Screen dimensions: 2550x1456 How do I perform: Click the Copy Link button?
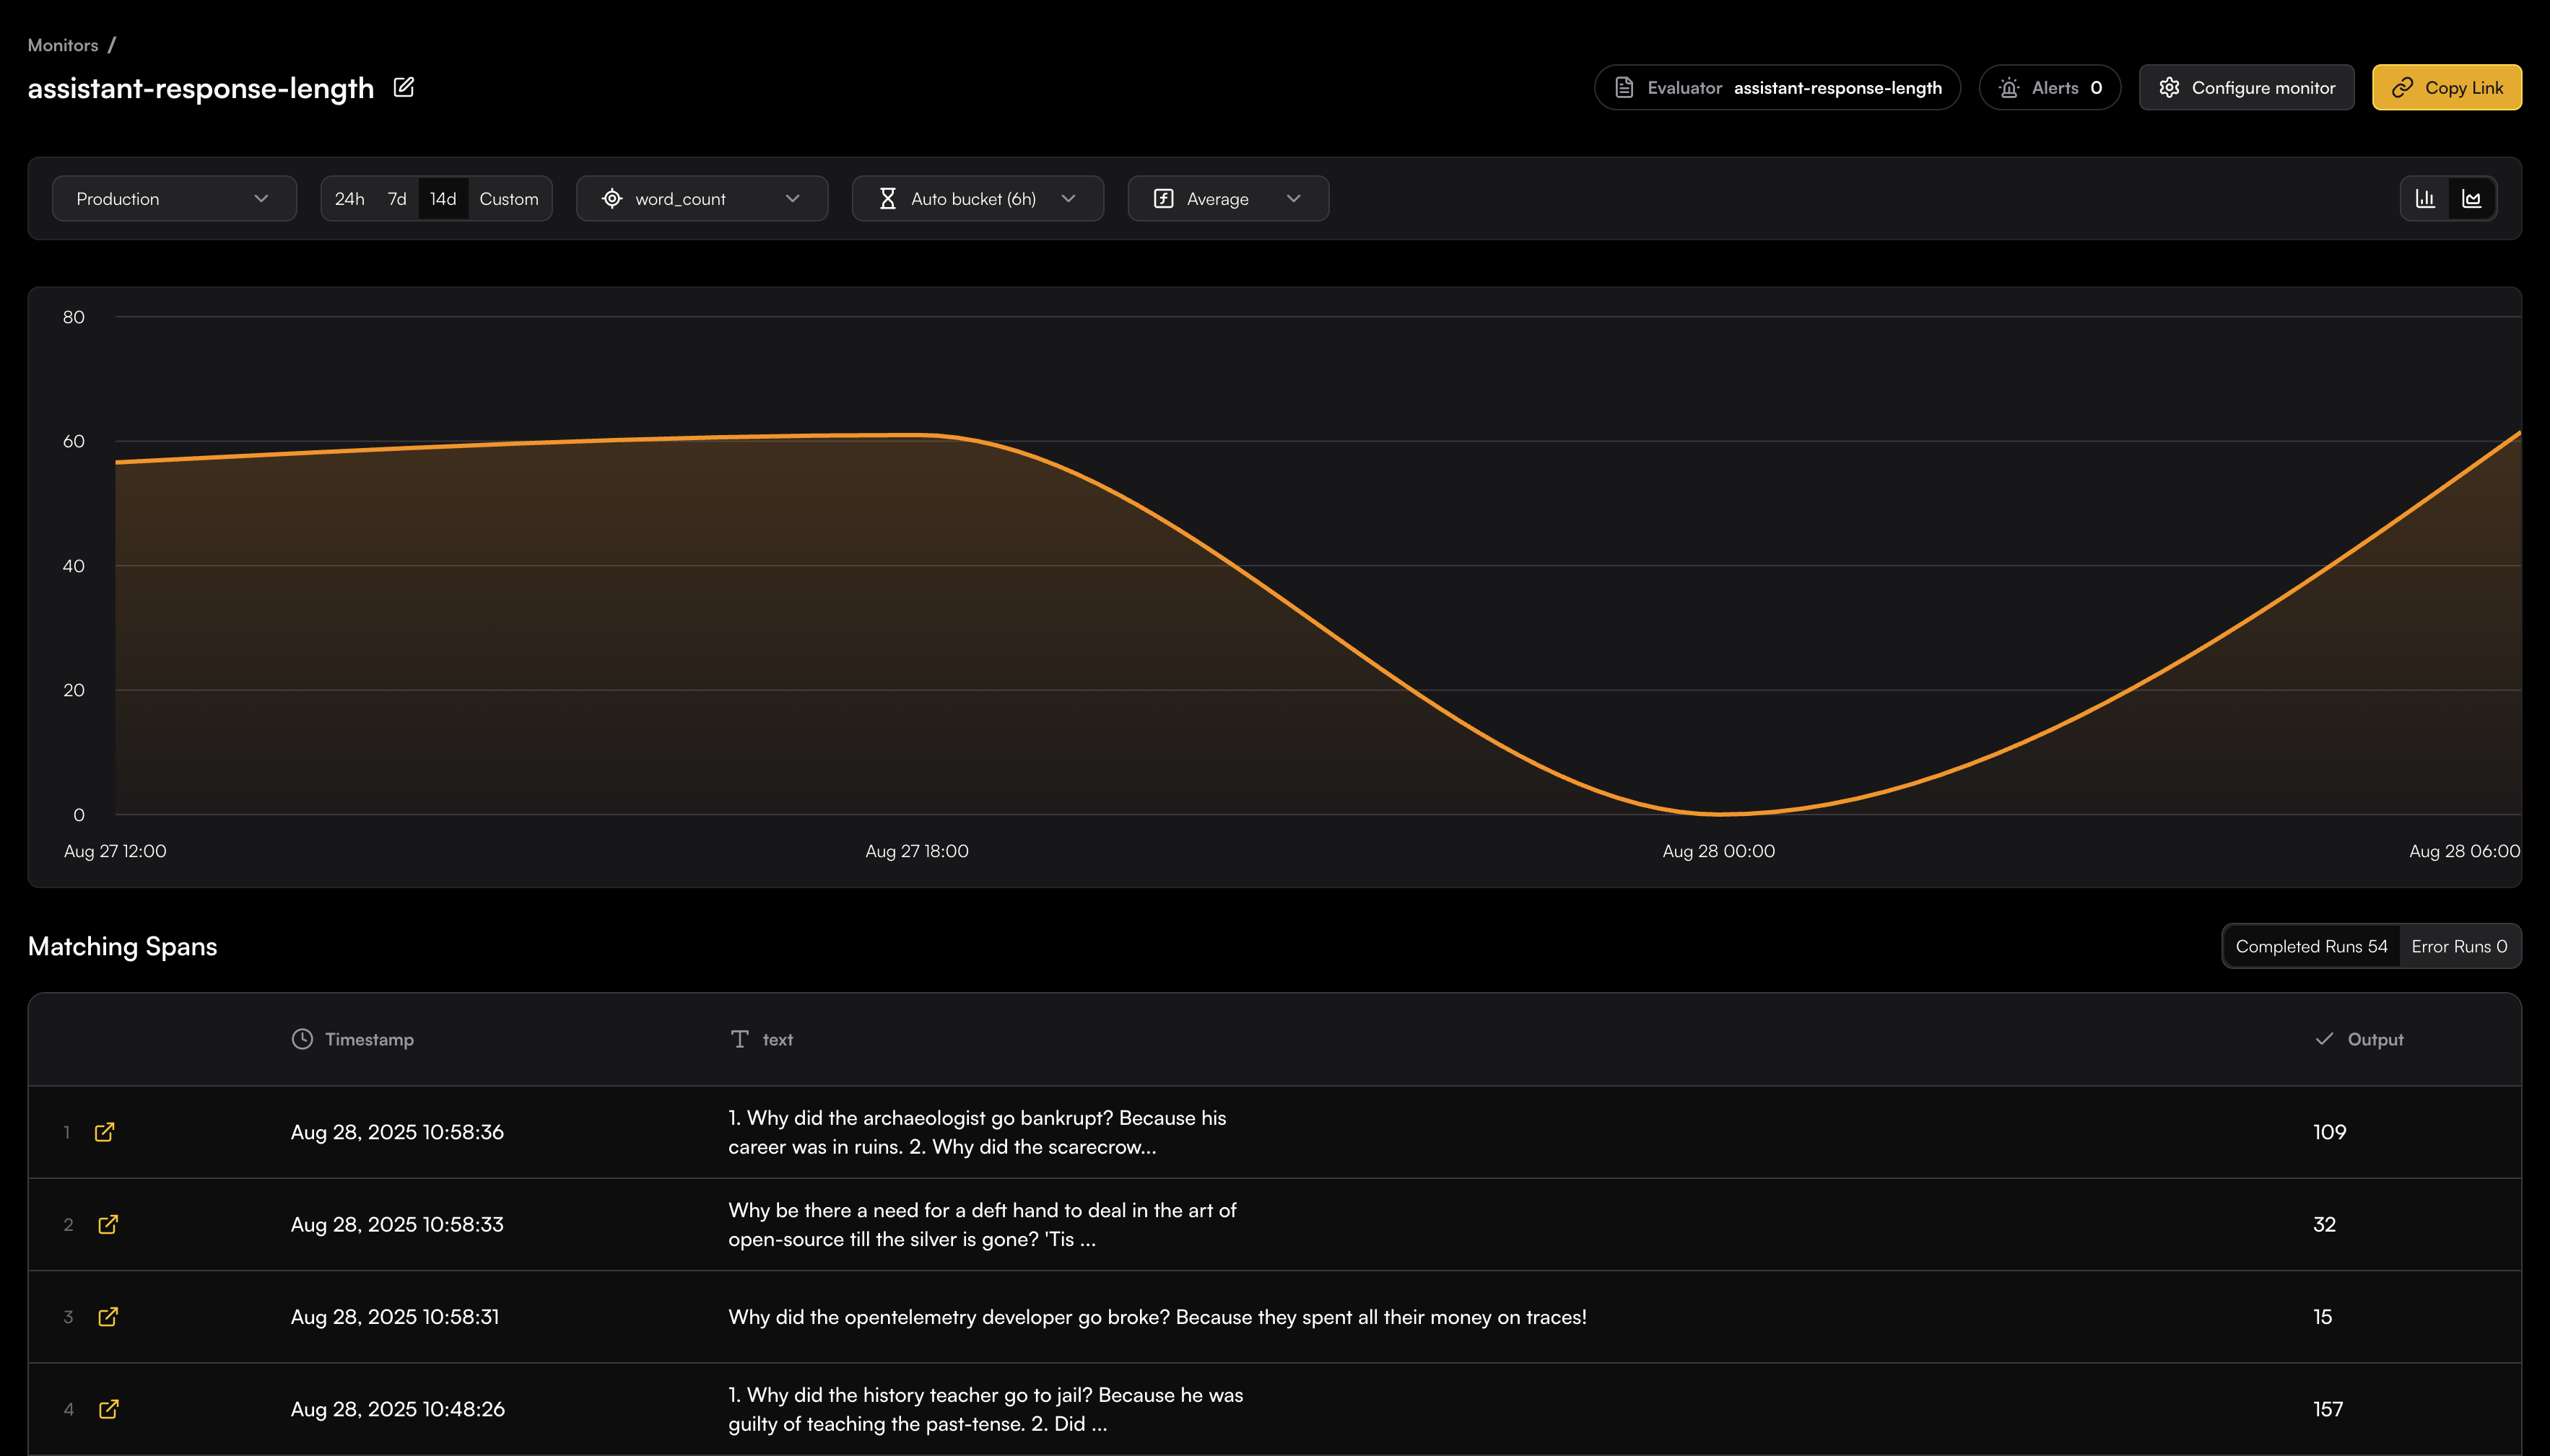pos(2446,88)
